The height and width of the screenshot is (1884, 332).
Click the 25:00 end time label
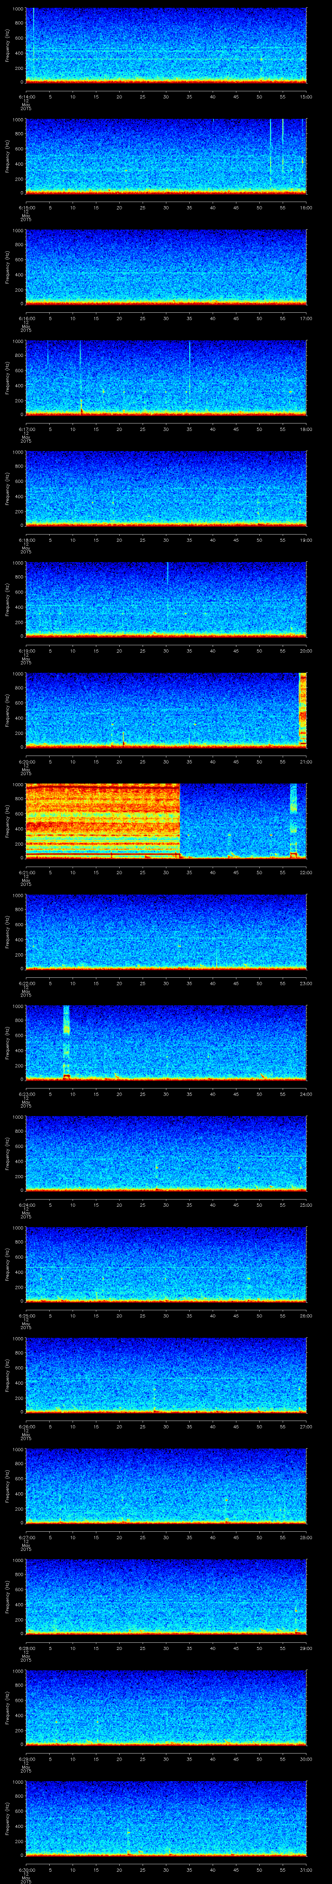pyautogui.click(x=306, y=1205)
